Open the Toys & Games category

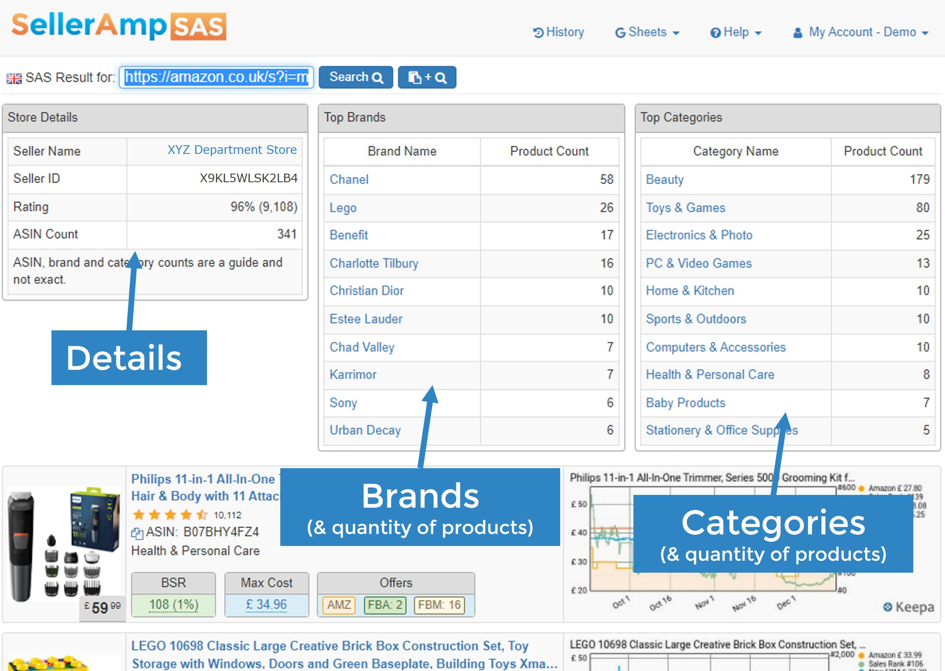click(685, 207)
